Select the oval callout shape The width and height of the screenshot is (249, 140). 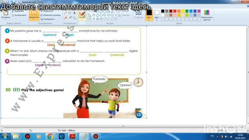pyautogui.click(x=109, y=19)
